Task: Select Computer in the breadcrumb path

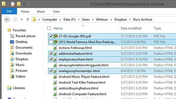Action: 50,20
